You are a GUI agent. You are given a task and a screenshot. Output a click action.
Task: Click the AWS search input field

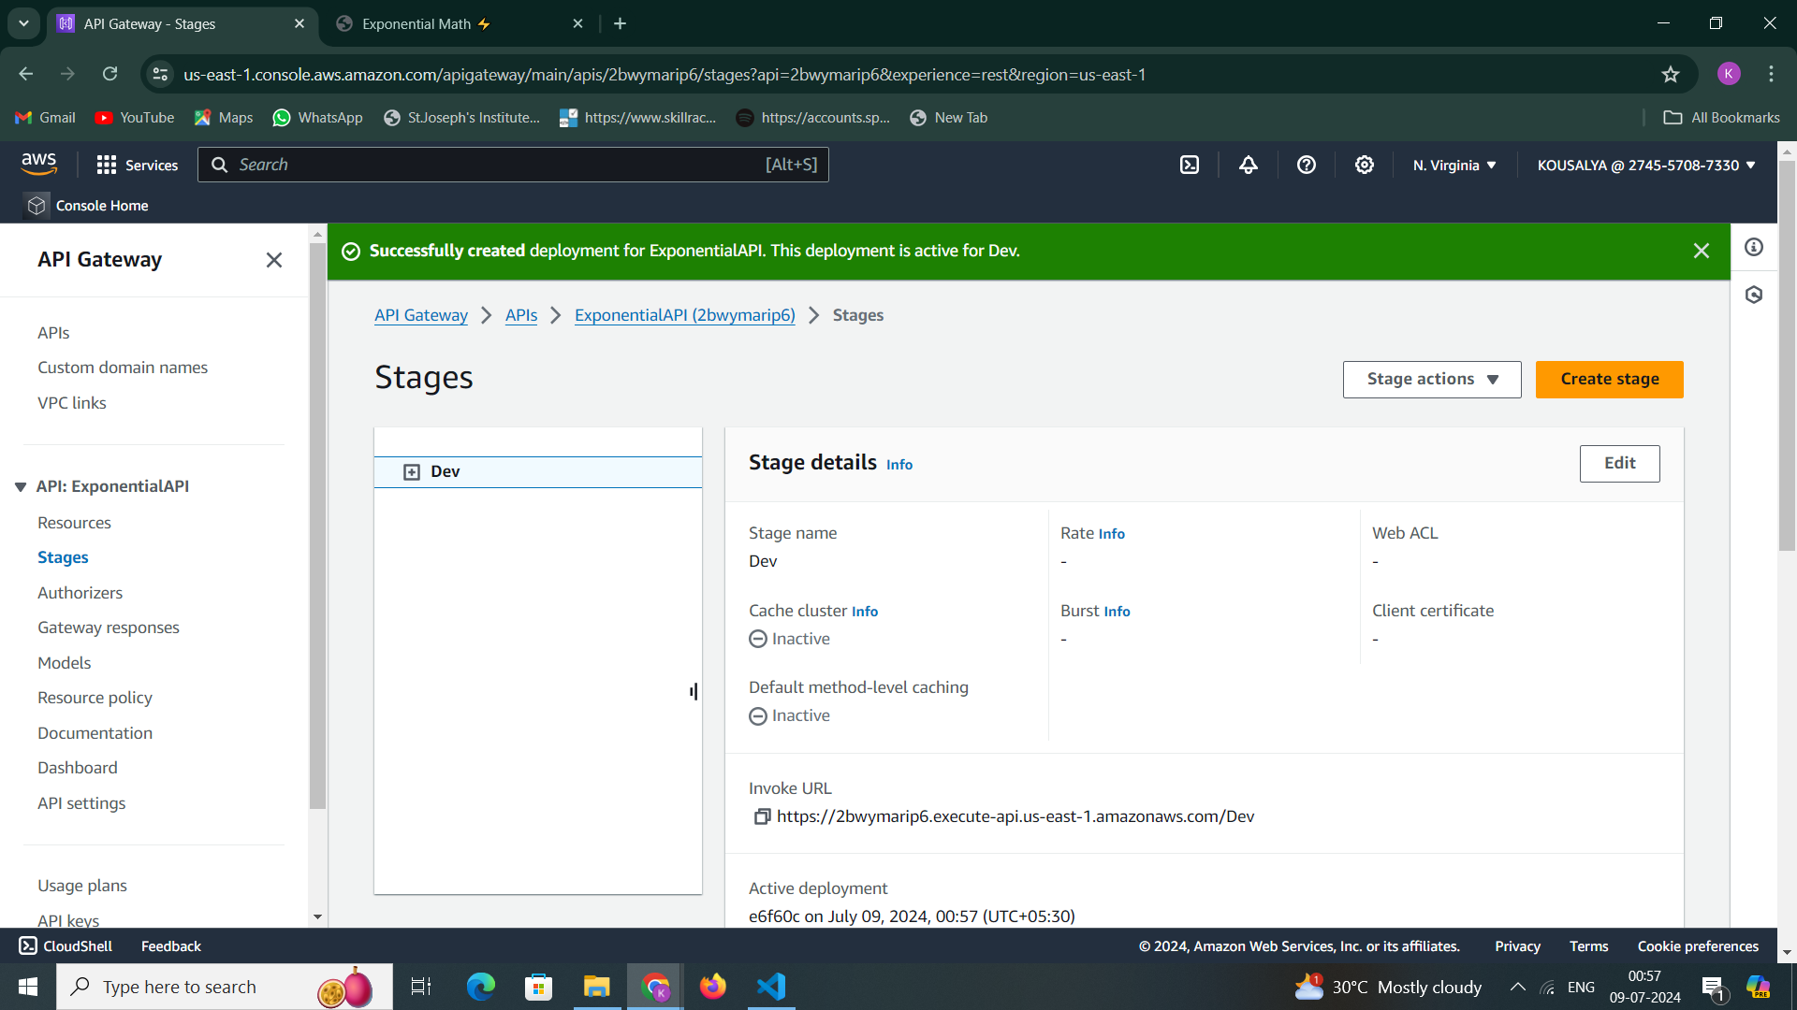(x=496, y=165)
